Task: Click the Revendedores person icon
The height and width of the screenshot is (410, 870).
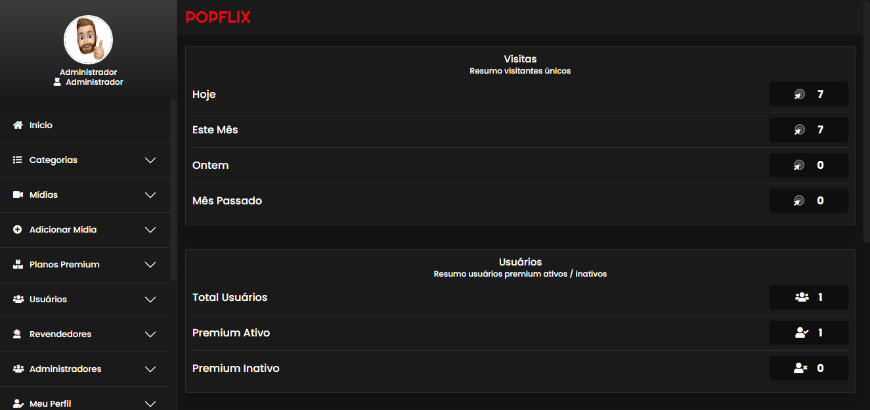Action: pyautogui.click(x=18, y=334)
